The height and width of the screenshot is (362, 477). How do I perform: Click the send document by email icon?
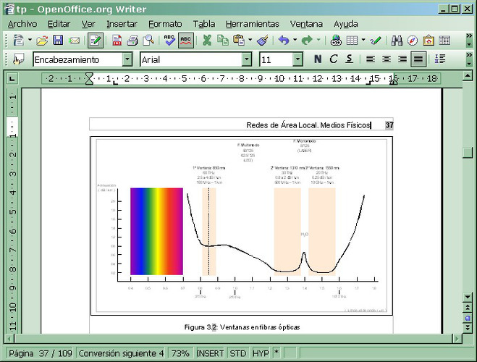pyautogui.click(x=74, y=41)
